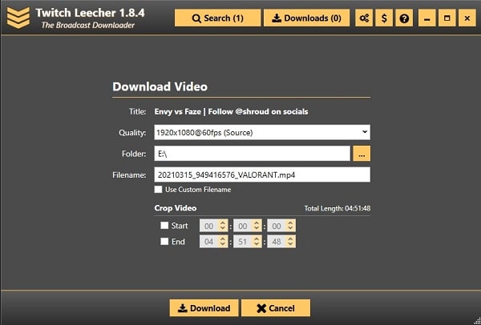
Task: Open preferences via the gears icon
Action: tap(364, 18)
